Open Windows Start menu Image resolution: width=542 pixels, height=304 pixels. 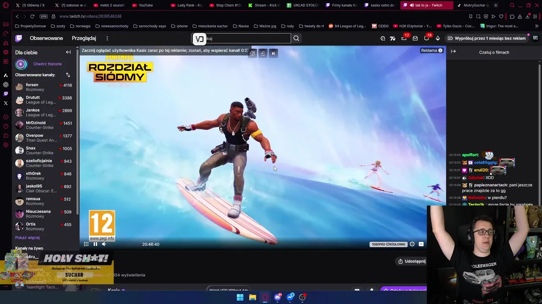(x=240, y=297)
